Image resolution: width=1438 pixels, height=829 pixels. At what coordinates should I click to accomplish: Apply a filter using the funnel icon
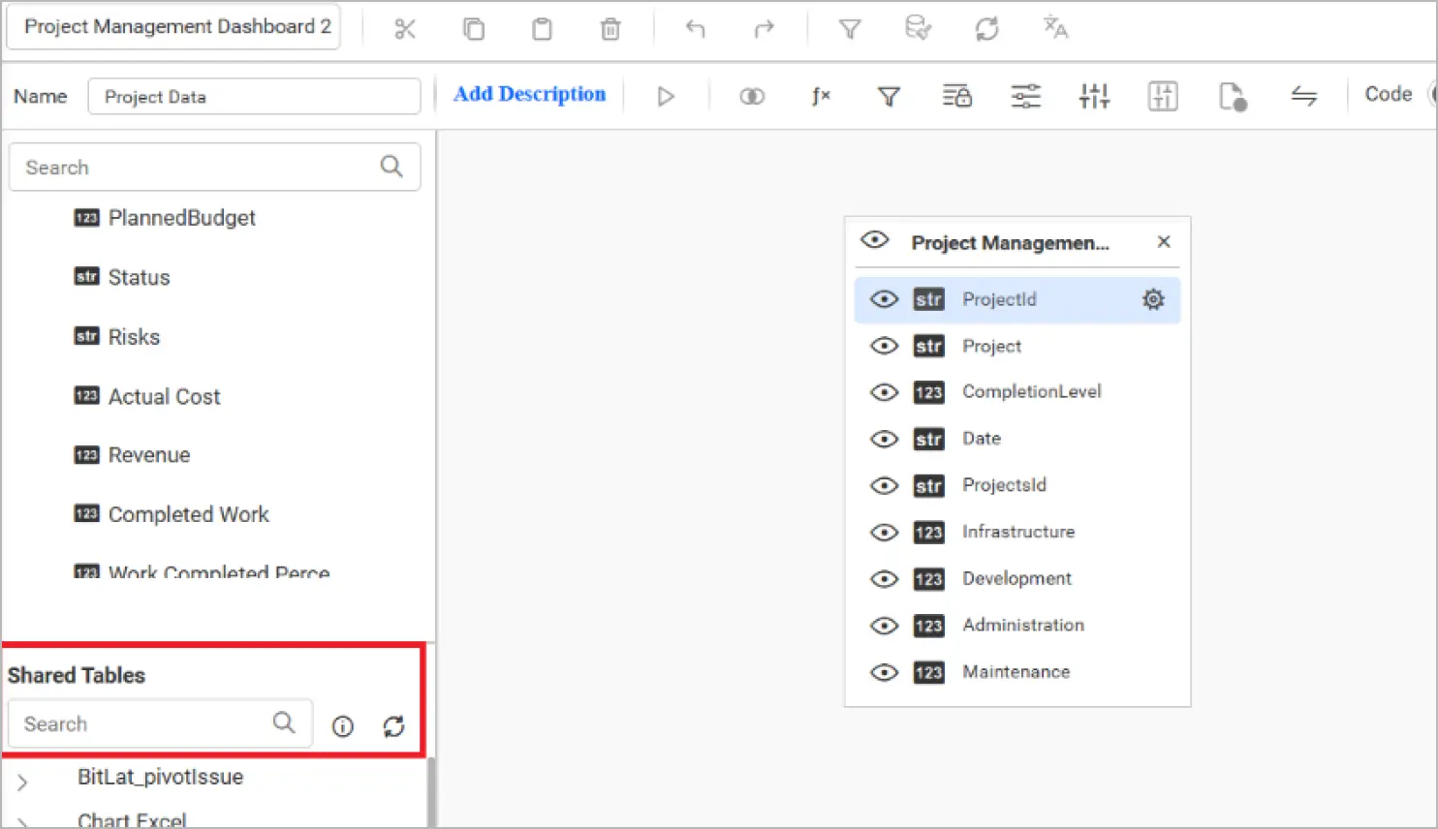[x=888, y=95]
